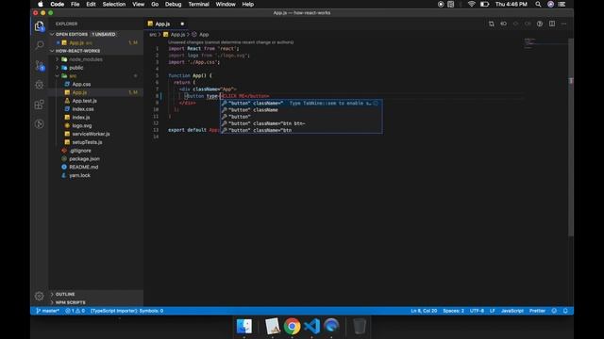Open the Apple menu

tap(41, 4)
